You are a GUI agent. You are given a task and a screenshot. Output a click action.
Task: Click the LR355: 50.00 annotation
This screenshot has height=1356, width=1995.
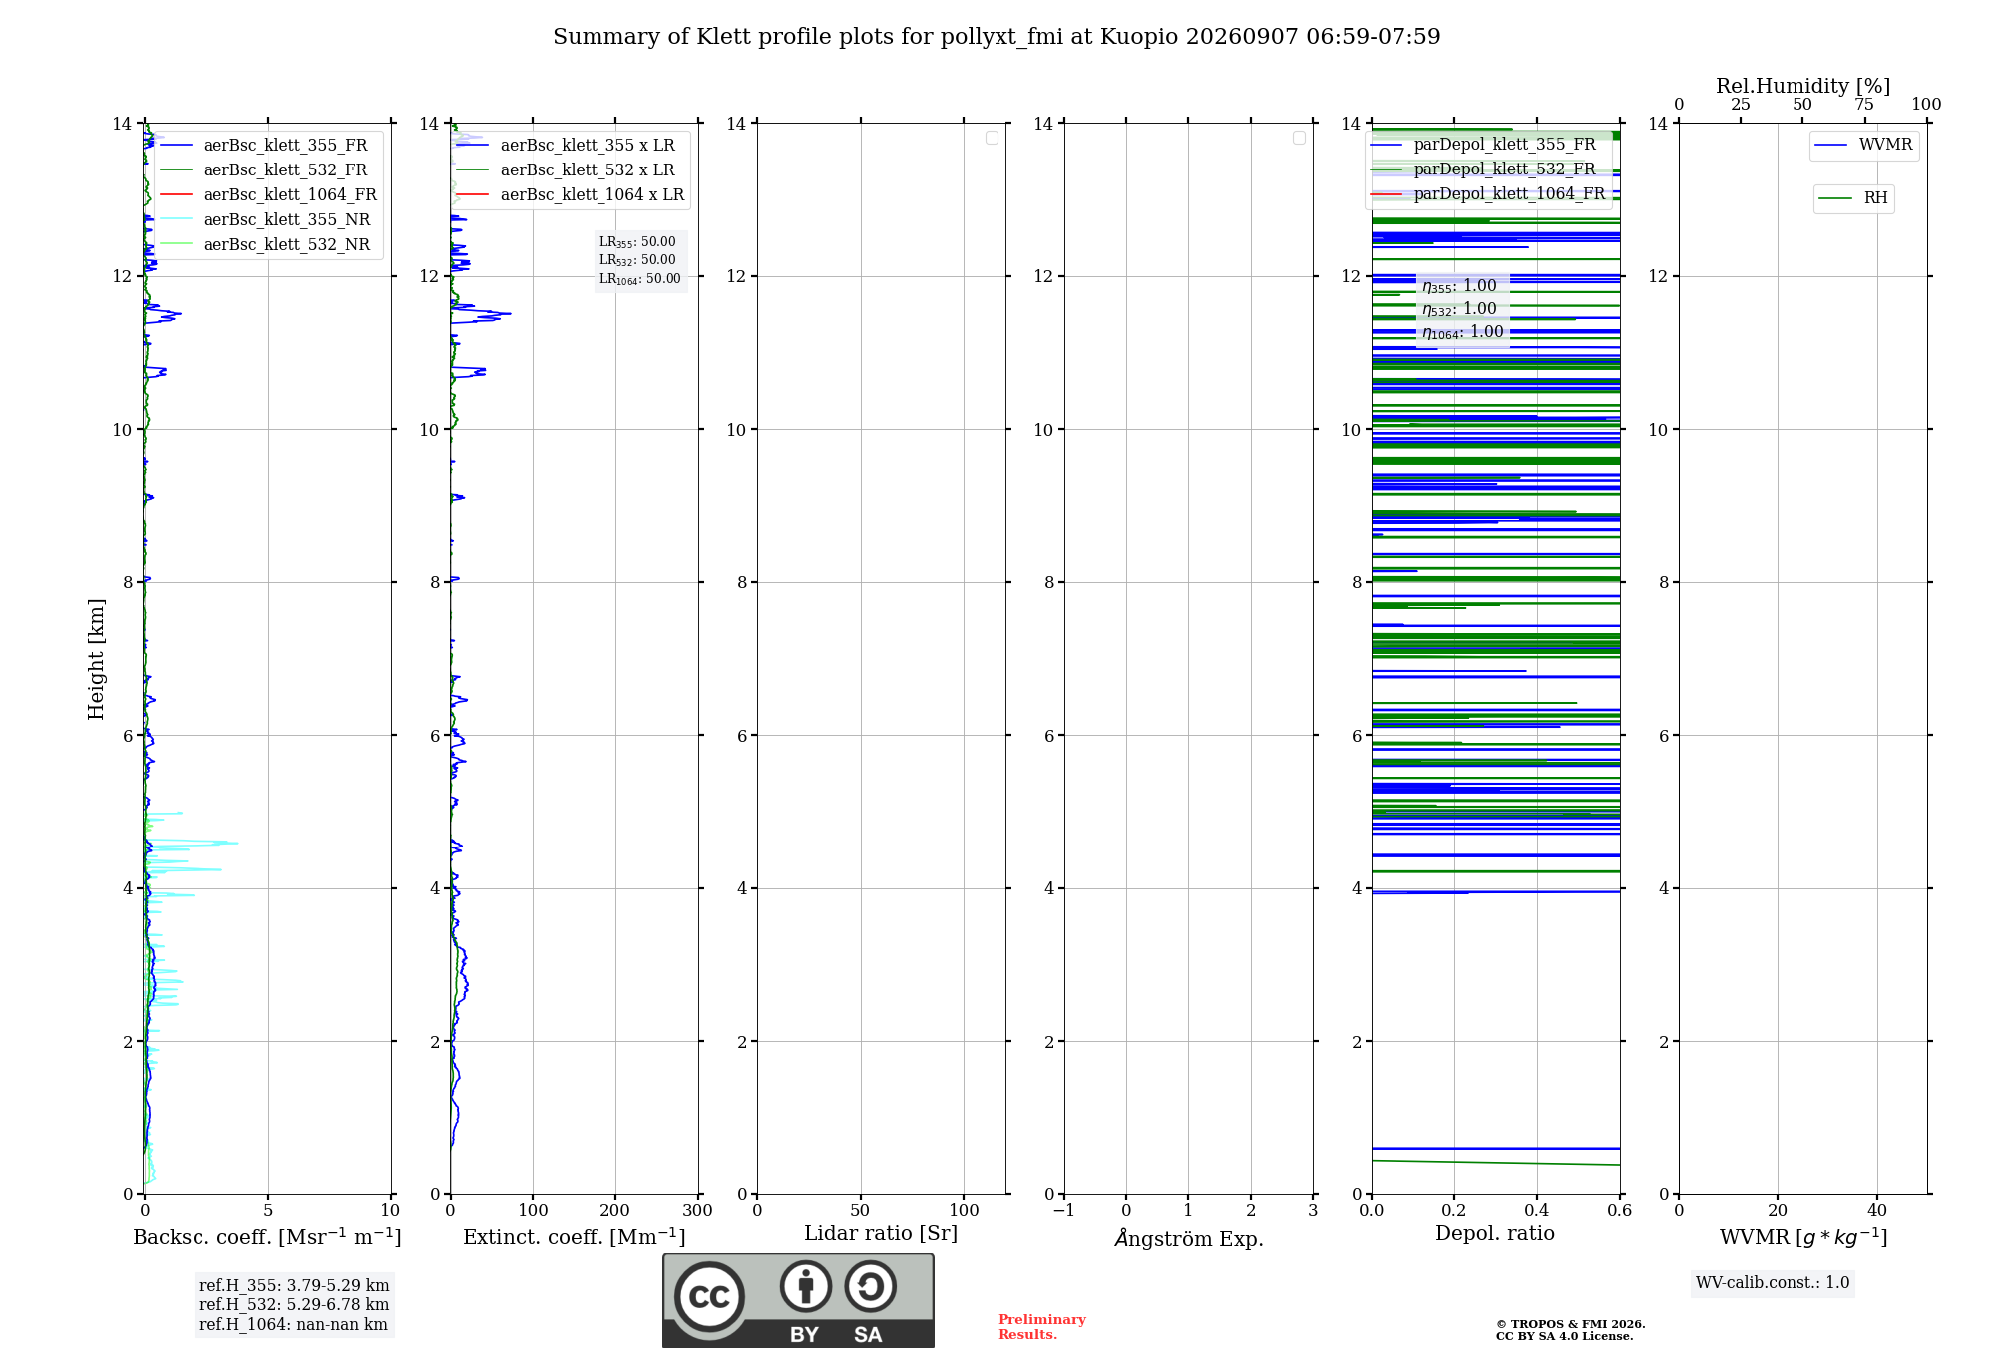pyautogui.click(x=637, y=242)
